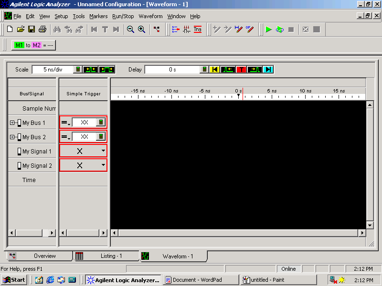Click waveform horizontal scrollbar right arrow
The width and height of the screenshot is (382, 286).
coord(362,233)
